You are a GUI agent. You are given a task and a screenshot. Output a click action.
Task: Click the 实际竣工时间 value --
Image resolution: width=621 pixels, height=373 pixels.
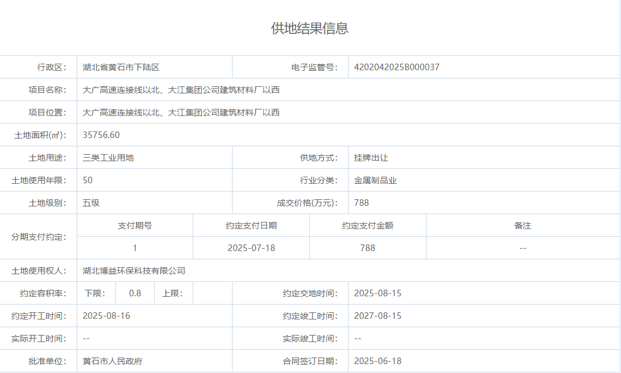357,338
